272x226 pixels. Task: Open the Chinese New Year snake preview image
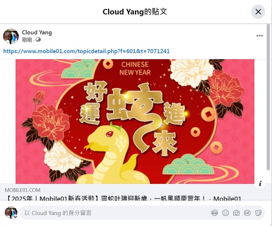click(135, 121)
